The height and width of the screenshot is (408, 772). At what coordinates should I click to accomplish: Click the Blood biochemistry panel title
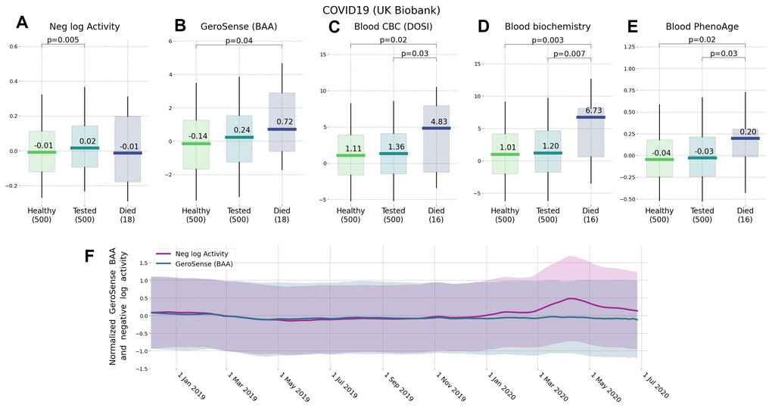547,27
